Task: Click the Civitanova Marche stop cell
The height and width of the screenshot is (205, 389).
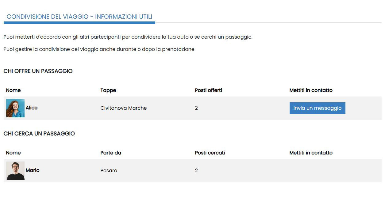Action: click(124, 108)
